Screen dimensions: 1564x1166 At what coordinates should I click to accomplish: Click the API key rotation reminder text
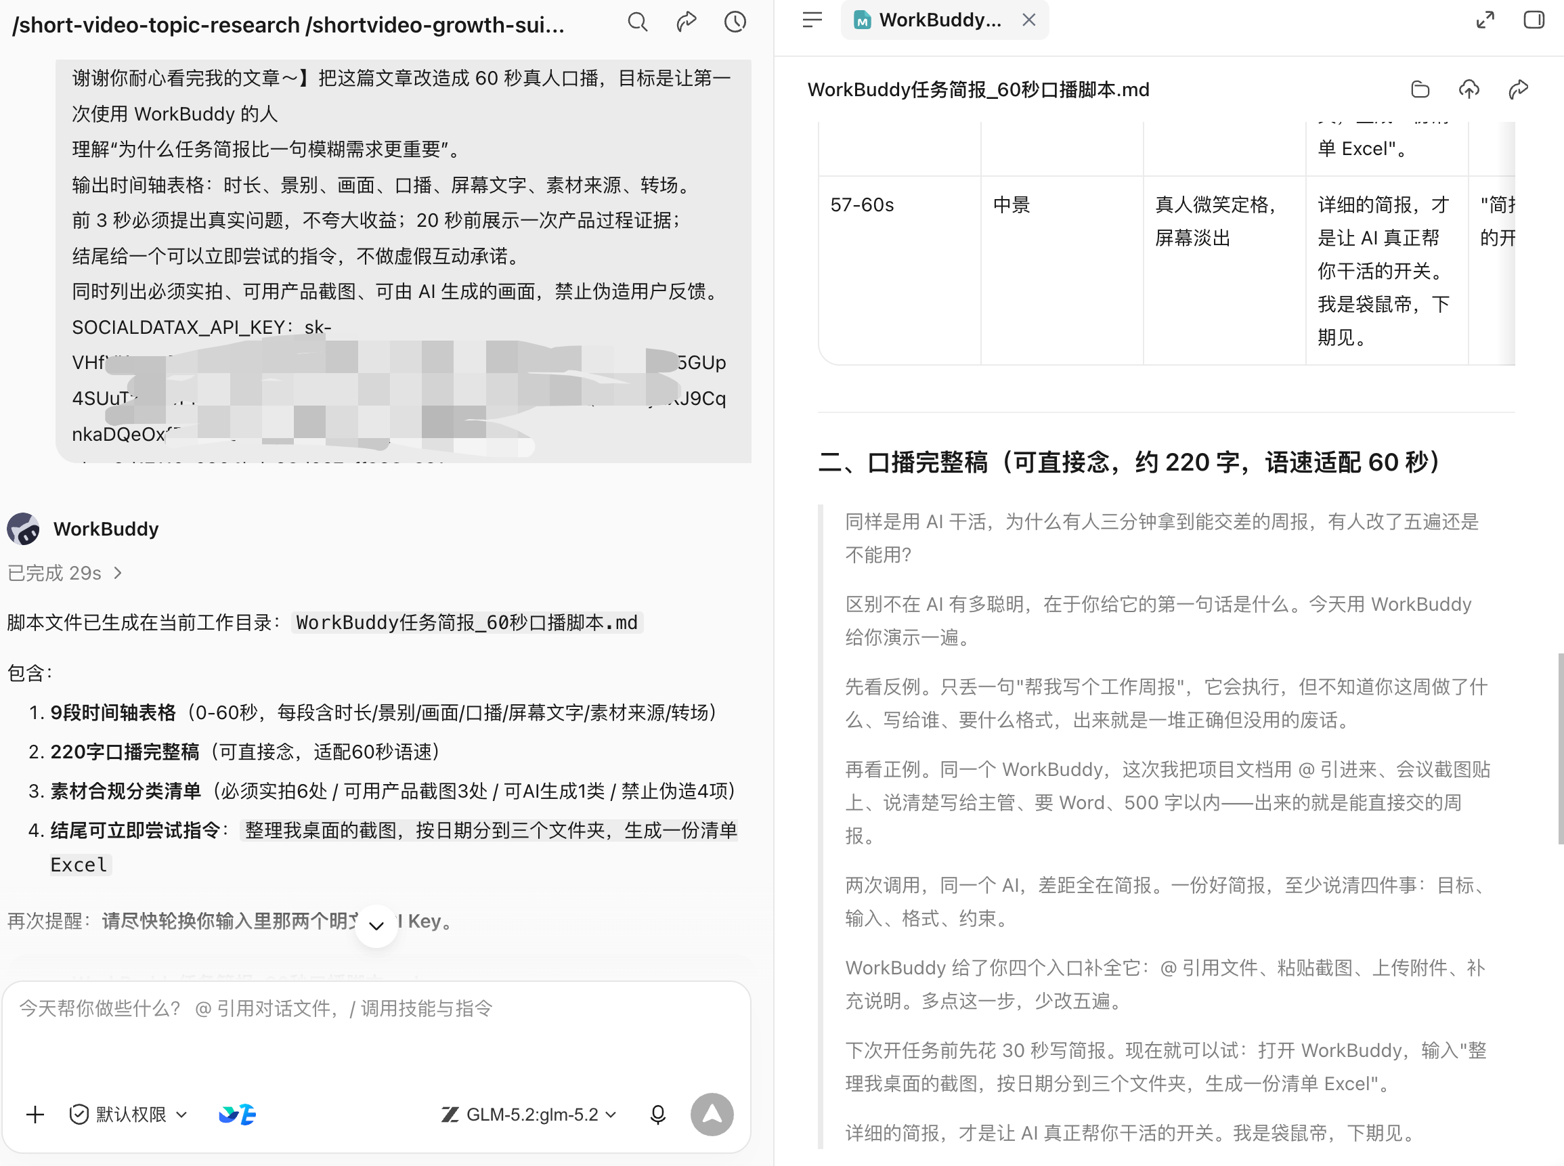pos(230,920)
